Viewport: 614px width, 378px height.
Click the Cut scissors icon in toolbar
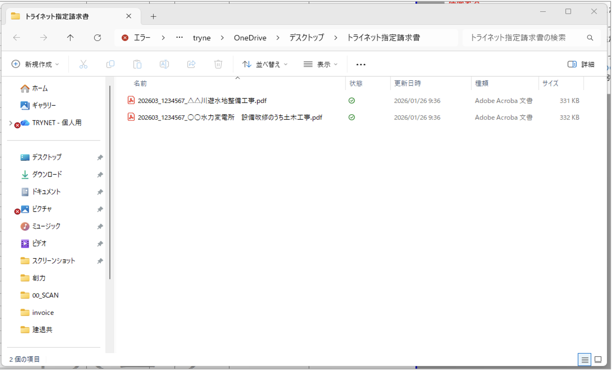point(83,64)
